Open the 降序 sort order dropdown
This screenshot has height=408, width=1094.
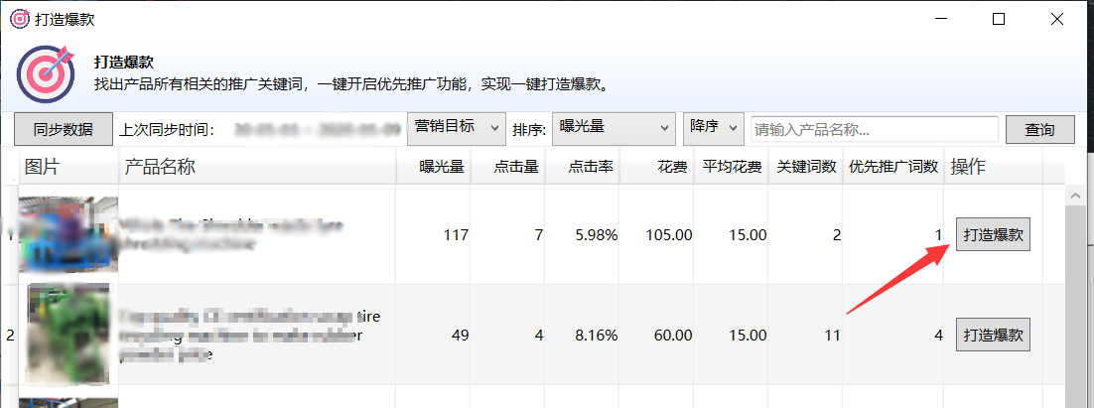pos(715,127)
